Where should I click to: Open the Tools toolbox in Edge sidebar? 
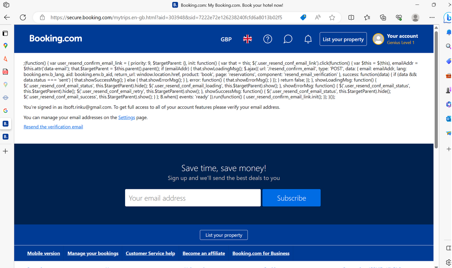[x=448, y=75]
